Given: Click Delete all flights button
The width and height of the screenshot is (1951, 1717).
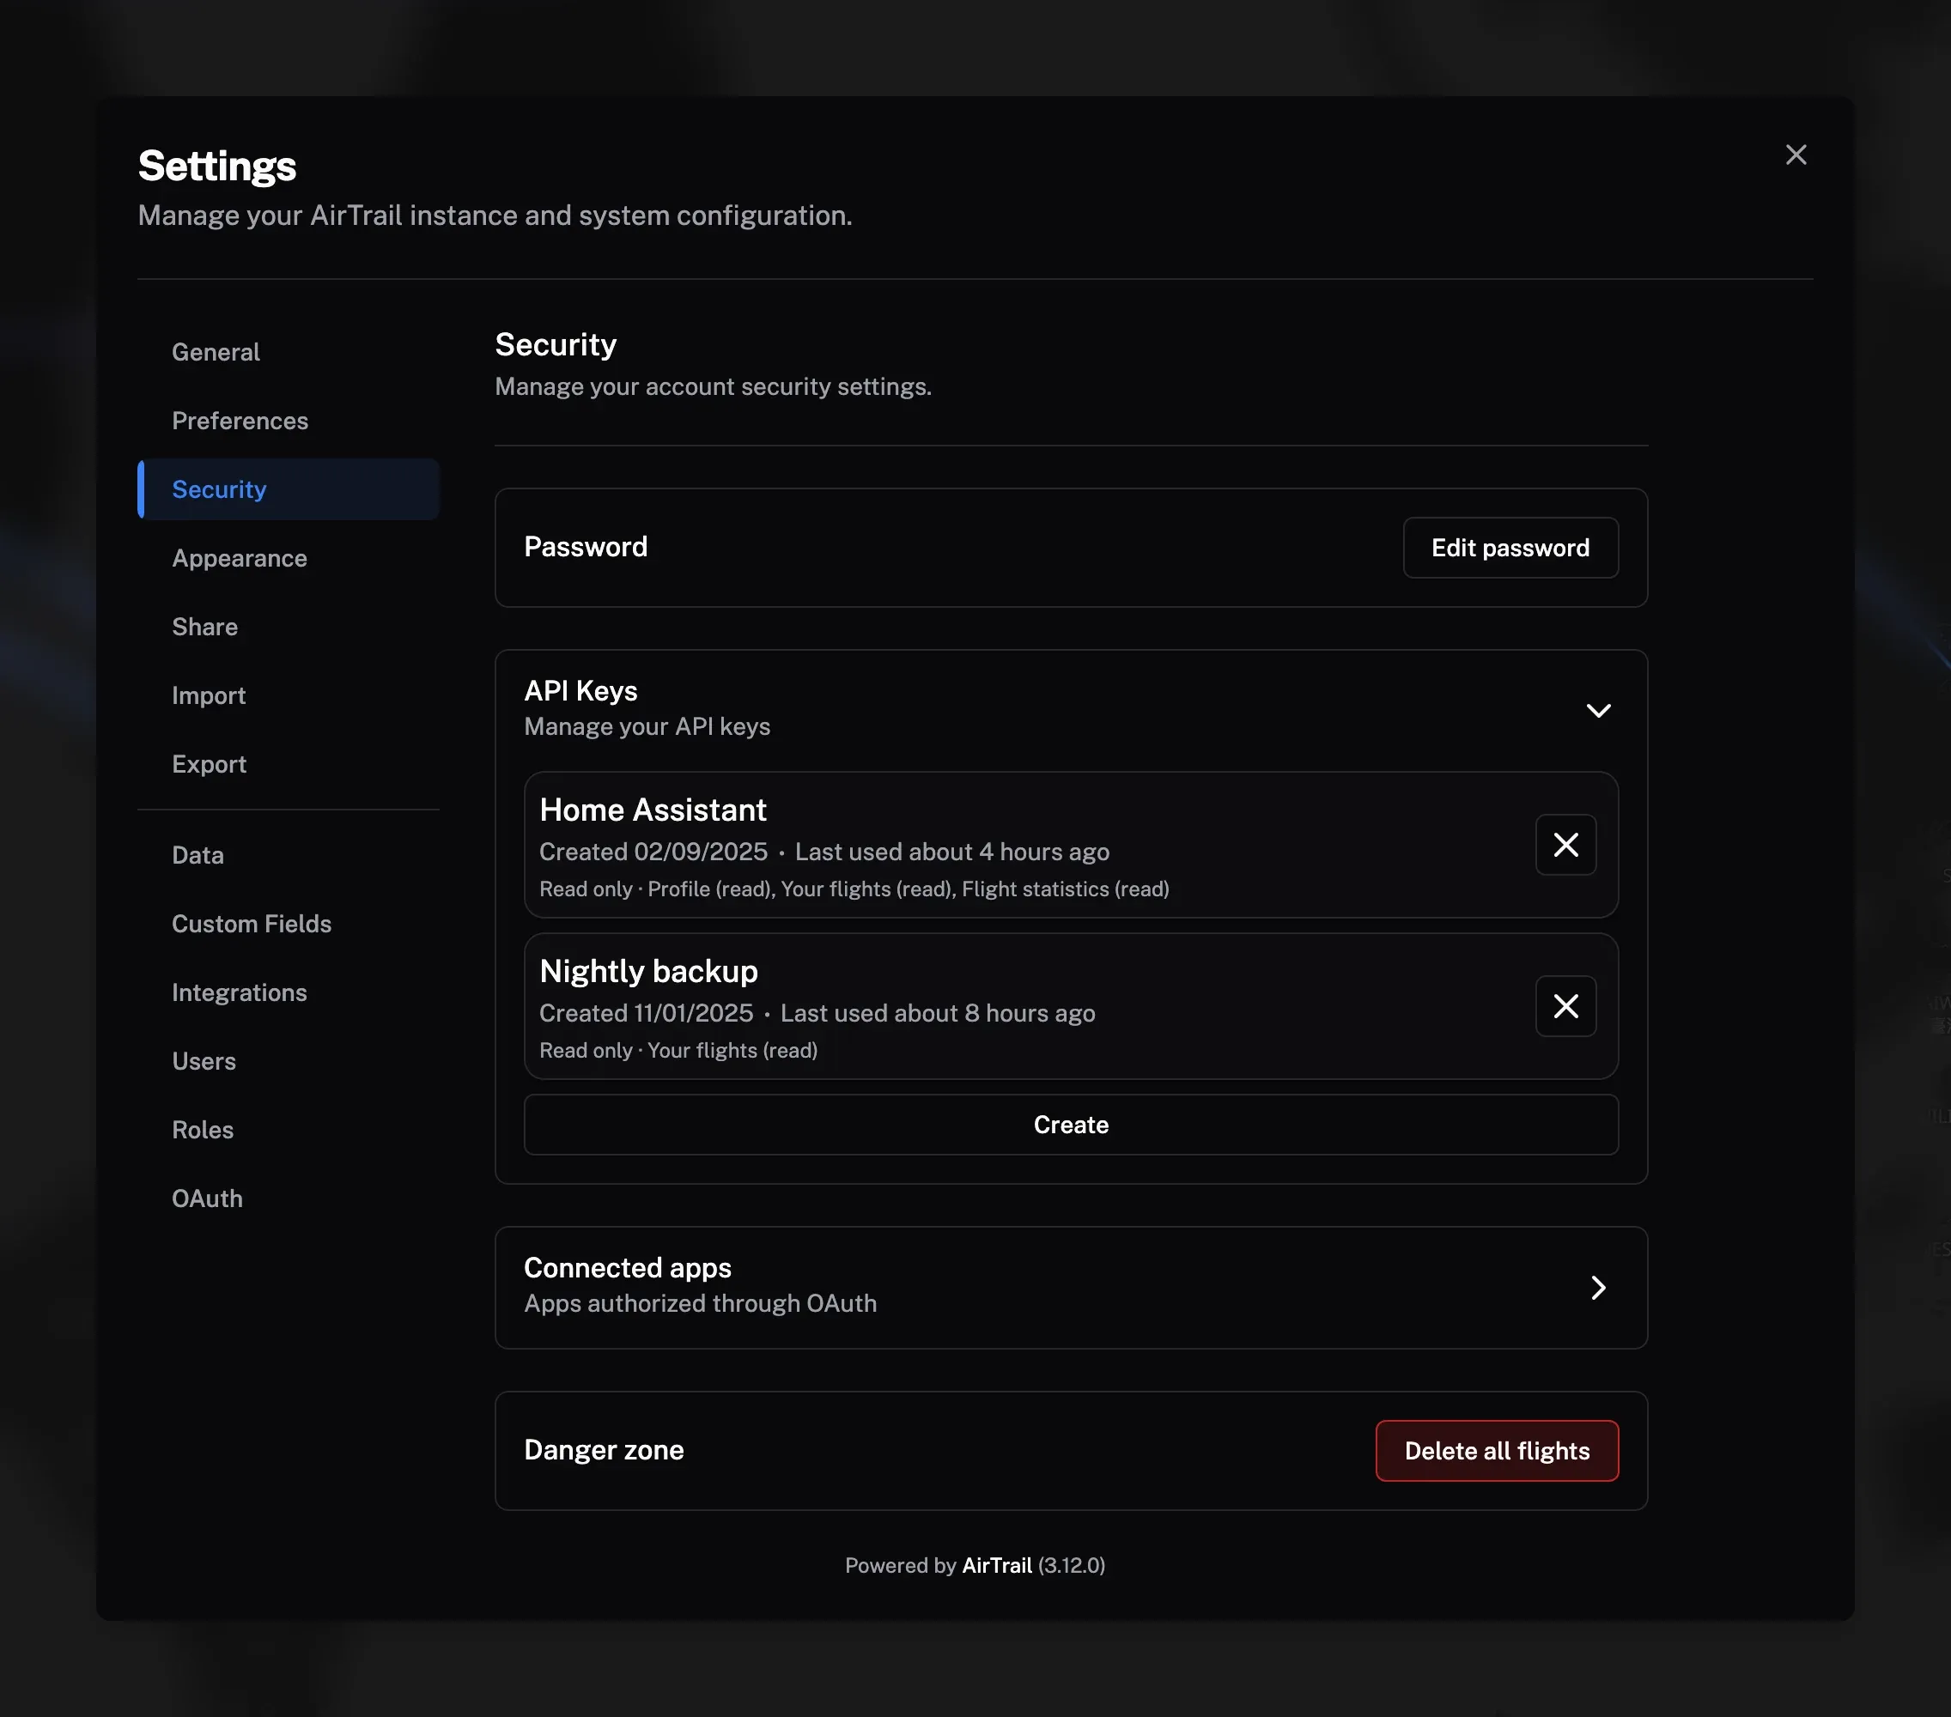Looking at the screenshot, I should point(1497,1451).
